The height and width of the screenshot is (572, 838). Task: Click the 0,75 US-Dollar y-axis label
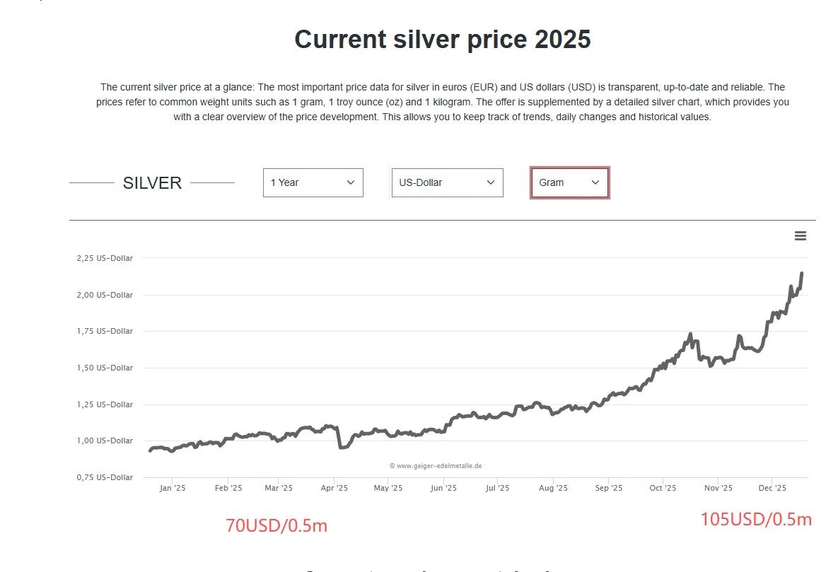(105, 477)
